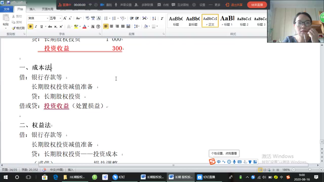The image size is (324, 182).
Task: Click the Sogou IME skin shirt icon
Action: coord(250,162)
